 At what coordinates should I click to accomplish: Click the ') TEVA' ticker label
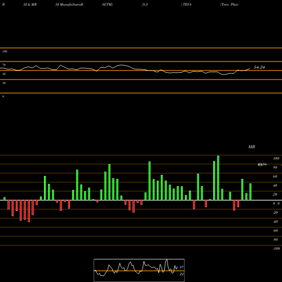pos(186,5)
